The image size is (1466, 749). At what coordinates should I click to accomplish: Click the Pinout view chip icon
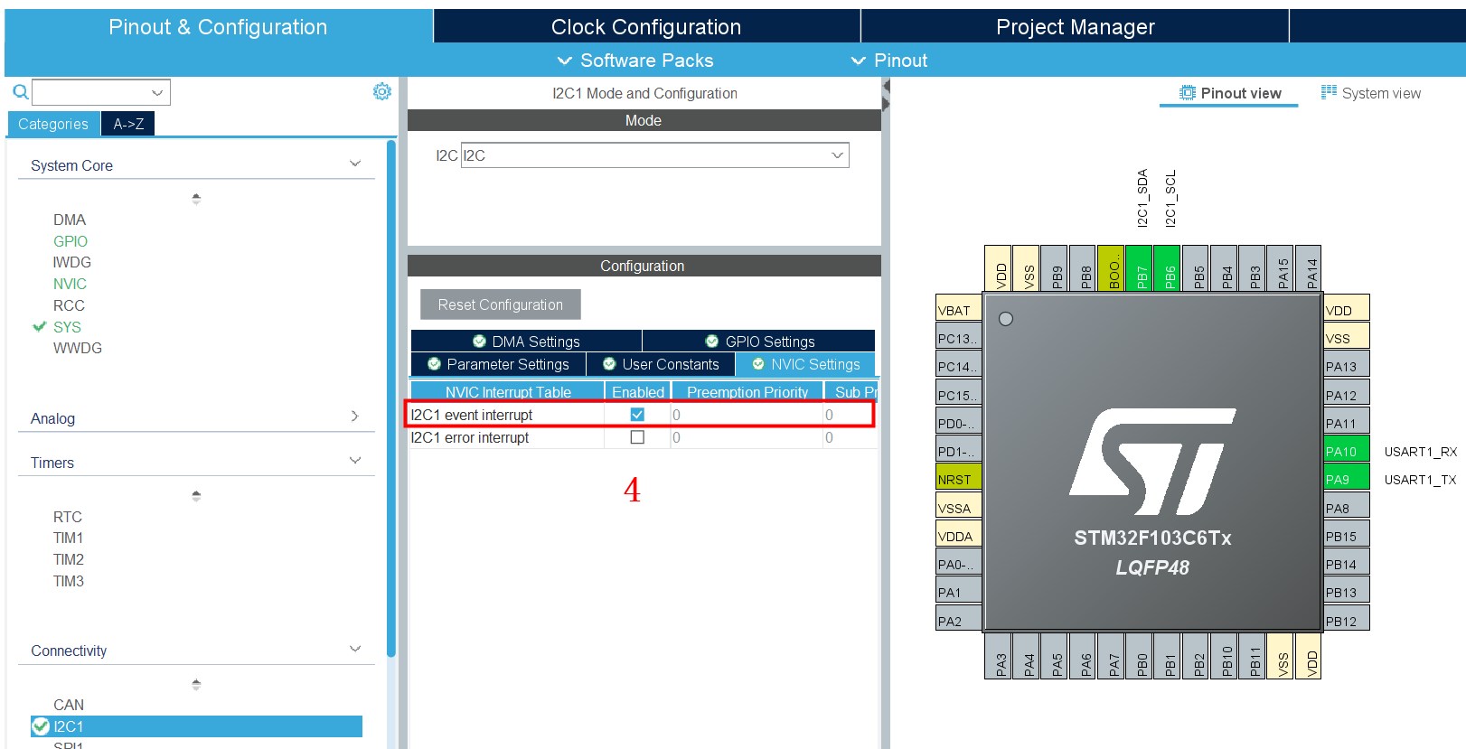1188,92
